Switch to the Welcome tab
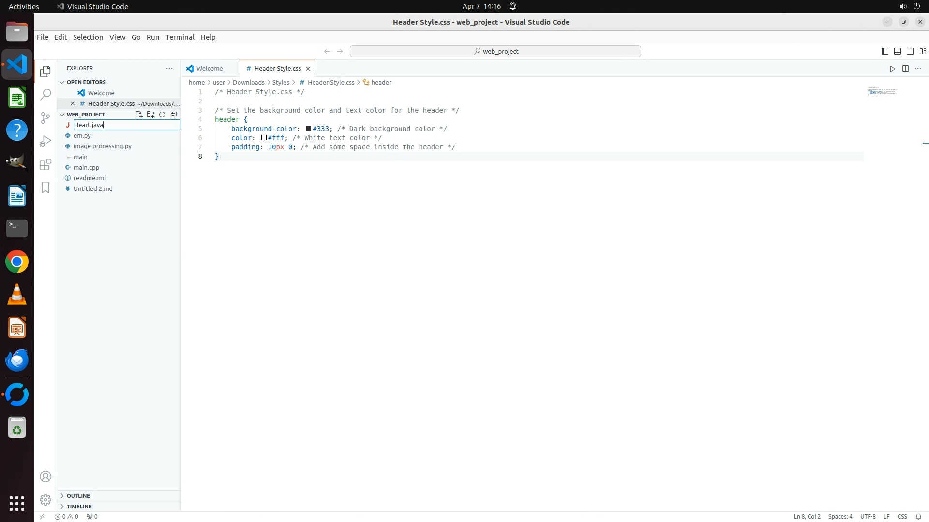 click(209, 69)
